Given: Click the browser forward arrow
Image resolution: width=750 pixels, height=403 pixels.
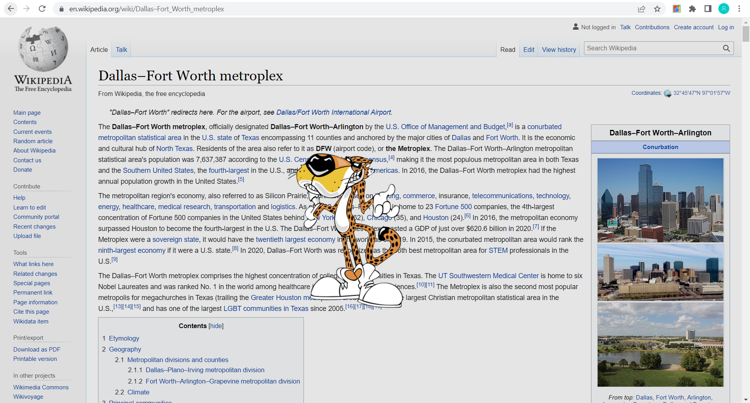Looking at the screenshot, I should (x=26, y=9).
